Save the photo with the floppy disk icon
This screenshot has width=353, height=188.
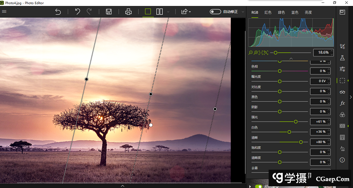pos(109,12)
